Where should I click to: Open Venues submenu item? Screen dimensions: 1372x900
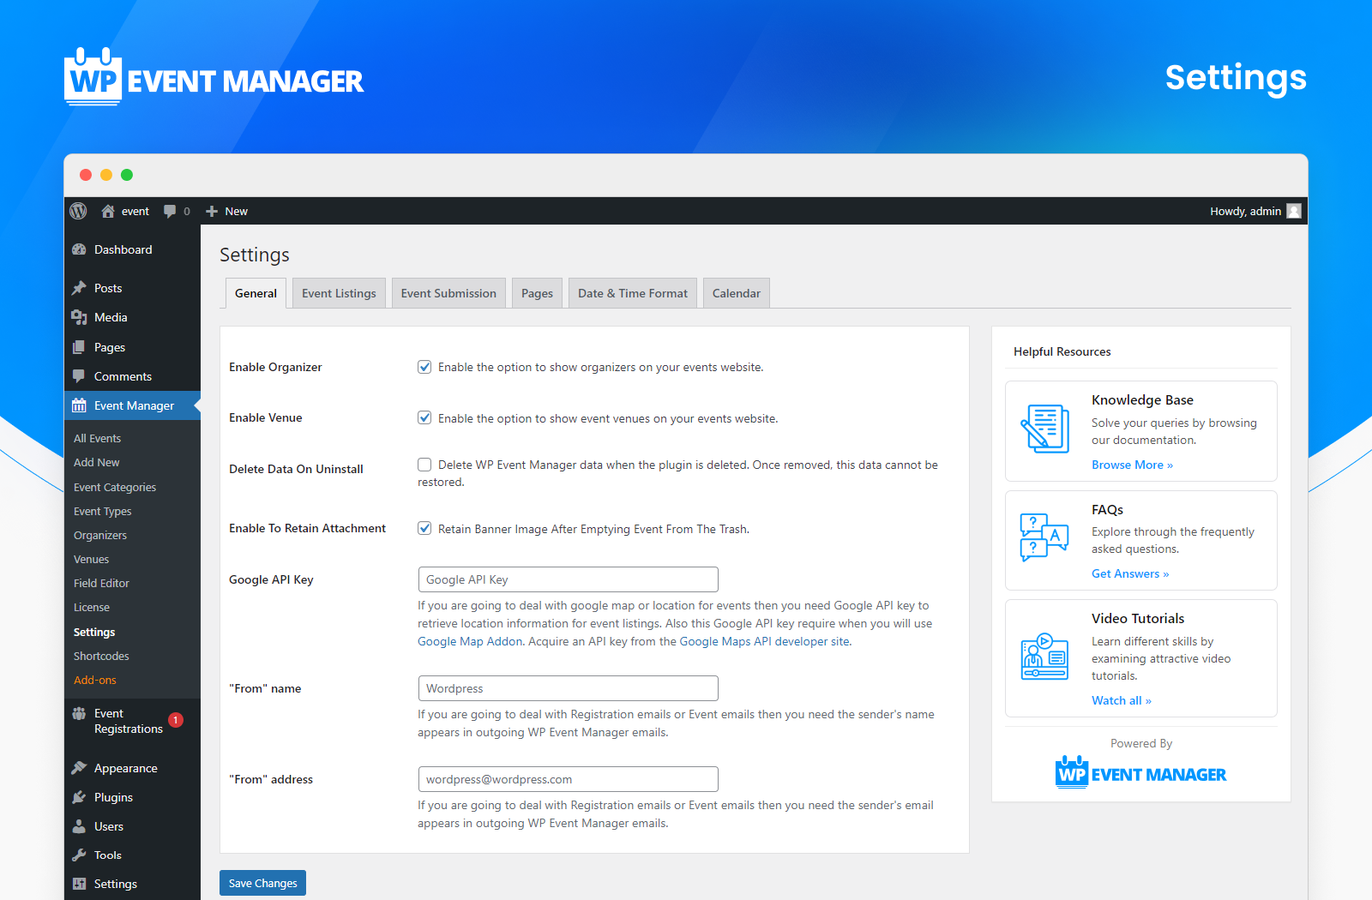click(x=91, y=559)
